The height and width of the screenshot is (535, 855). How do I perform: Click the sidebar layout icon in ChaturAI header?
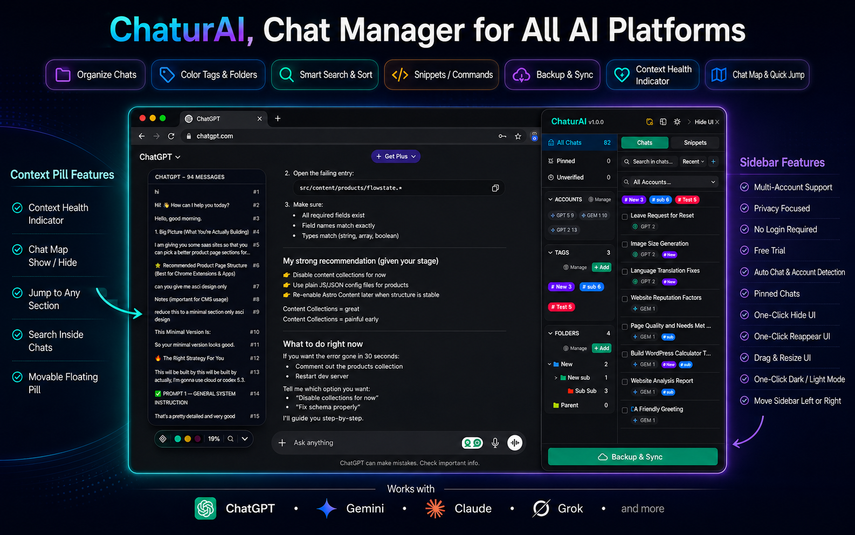tap(663, 122)
